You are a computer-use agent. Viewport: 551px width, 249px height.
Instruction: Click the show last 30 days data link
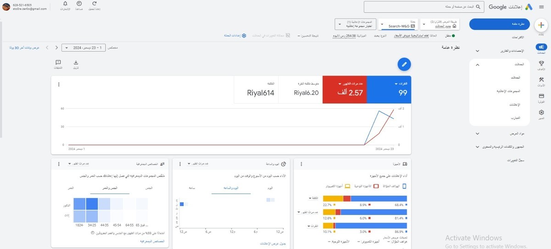24,47
